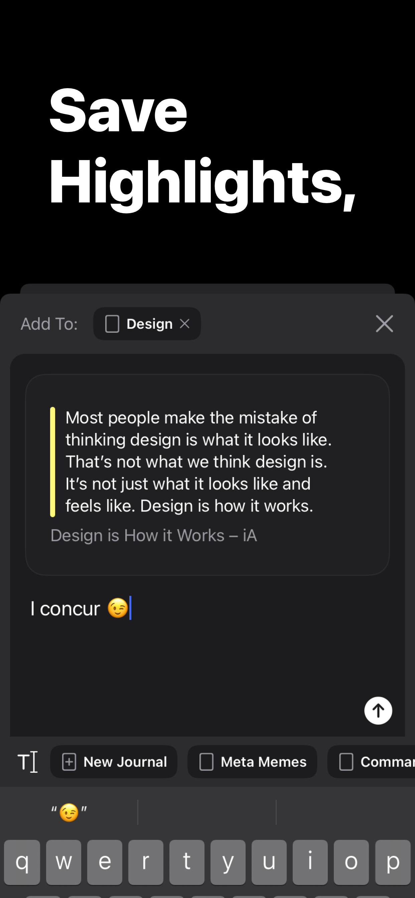This screenshot has height=898, width=415.
Task: Remove the Design journal tag
Action: 184,323
